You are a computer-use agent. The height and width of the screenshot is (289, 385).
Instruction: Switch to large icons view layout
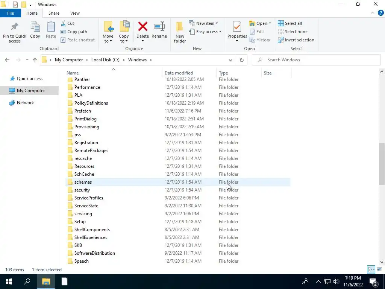pos(379,269)
